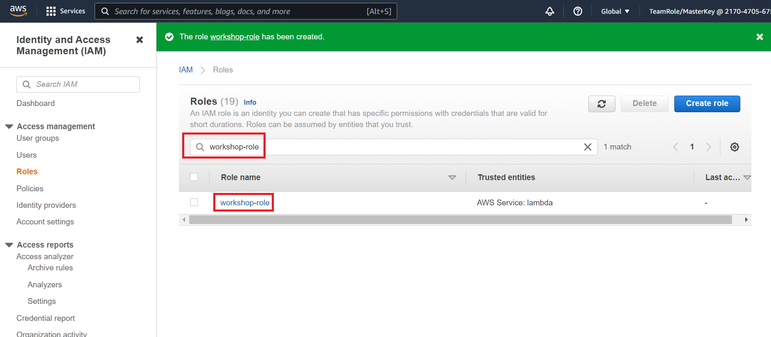Focus the Search IAM field
The height and width of the screenshot is (337, 771).
coord(78,84)
